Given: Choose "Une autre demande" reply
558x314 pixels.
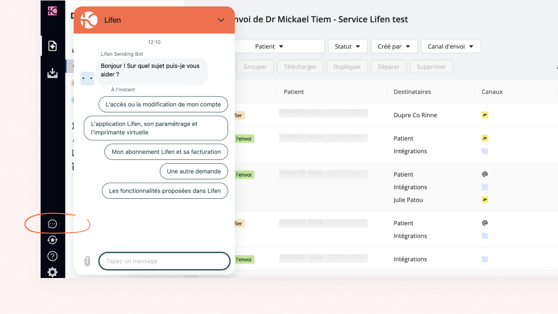Looking at the screenshot, I should click(x=194, y=171).
